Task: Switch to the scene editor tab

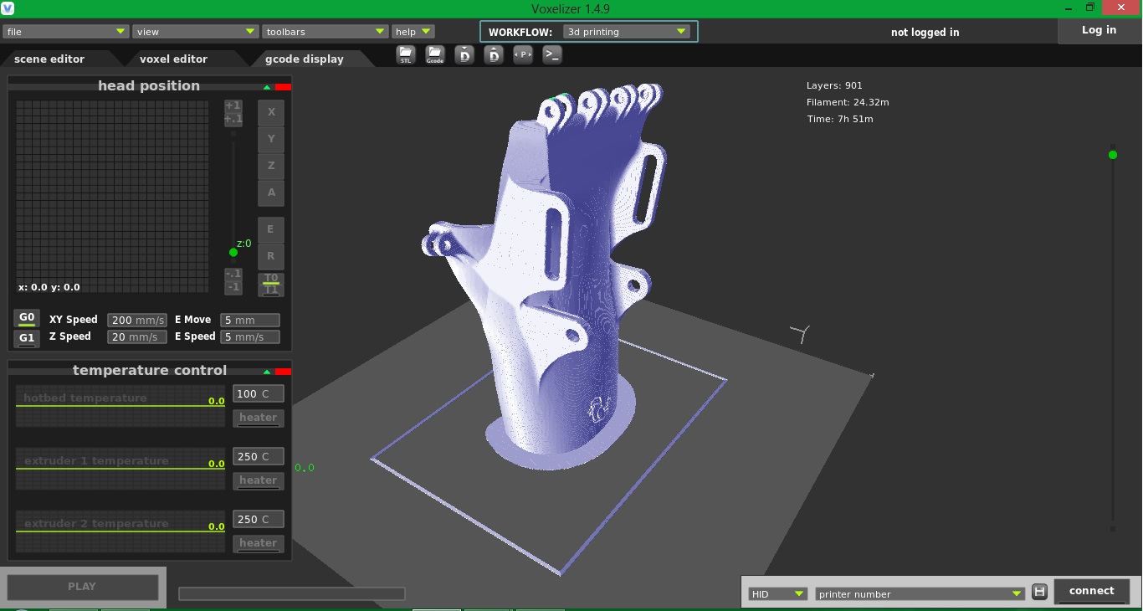Action: 49,59
